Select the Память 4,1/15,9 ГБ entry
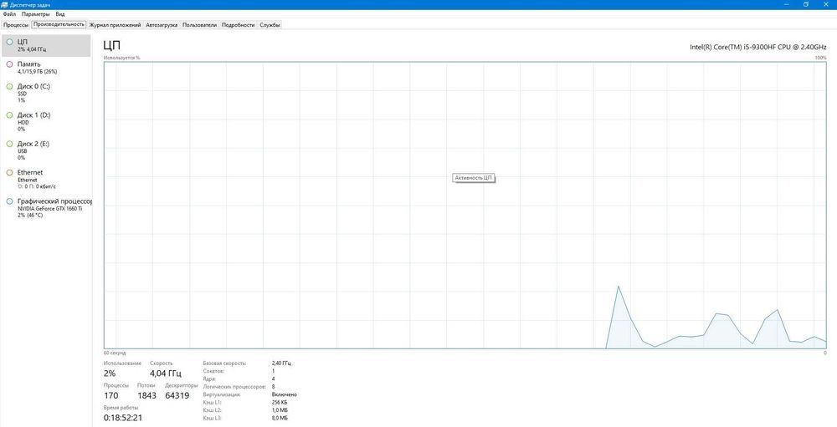The image size is (837, 427). click(x=46, y=67)
